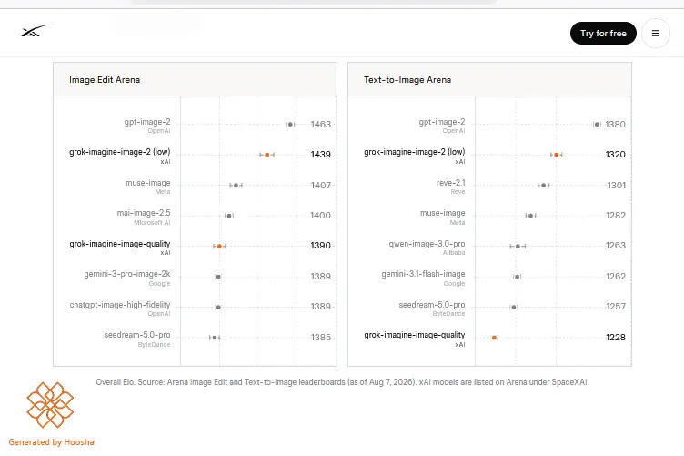Click the gemini-3.1-flash-image model label
This screenshot has height=456, width=684.
coord(423,274)
